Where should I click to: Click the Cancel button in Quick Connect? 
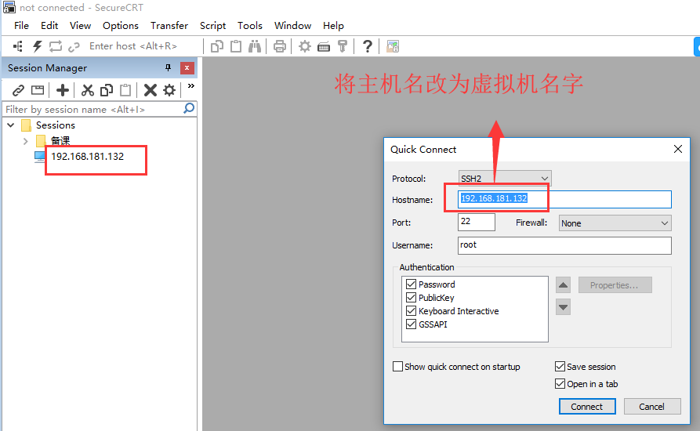click(651, 407)
